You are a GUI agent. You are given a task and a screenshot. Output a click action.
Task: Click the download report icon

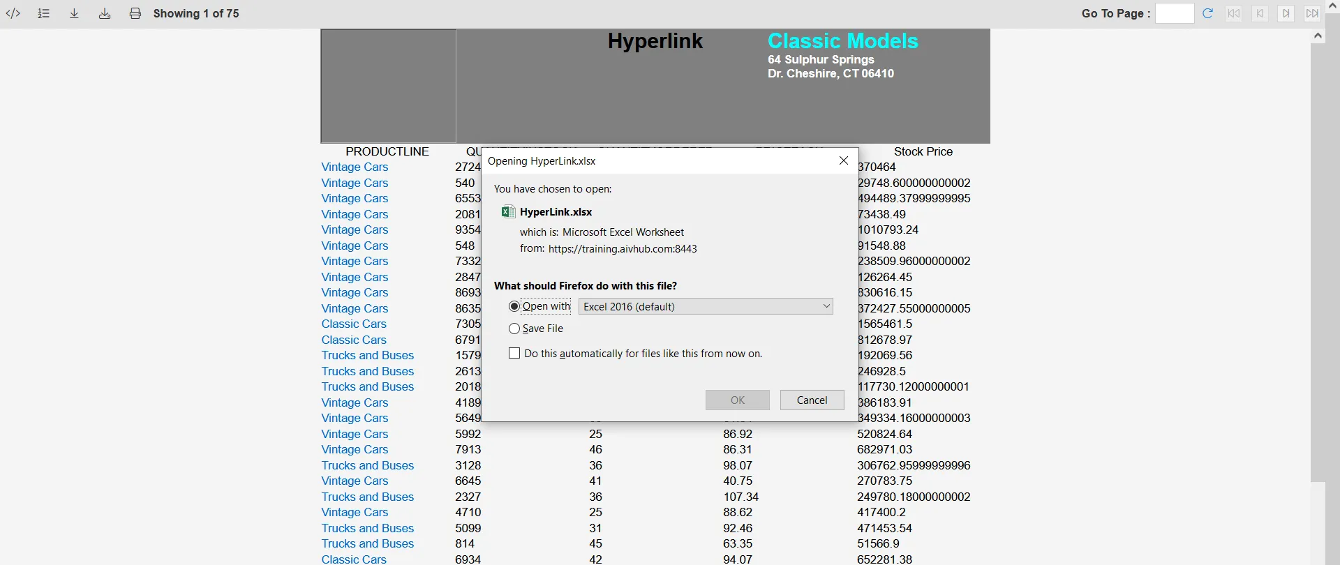[x=75, y=13]
